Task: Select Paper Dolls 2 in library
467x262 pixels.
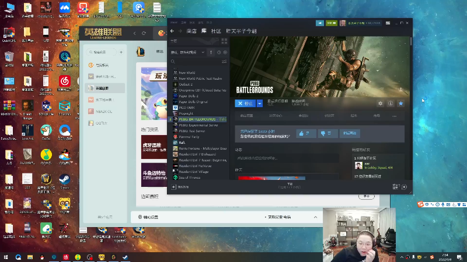Action: (x=188, y=96)
